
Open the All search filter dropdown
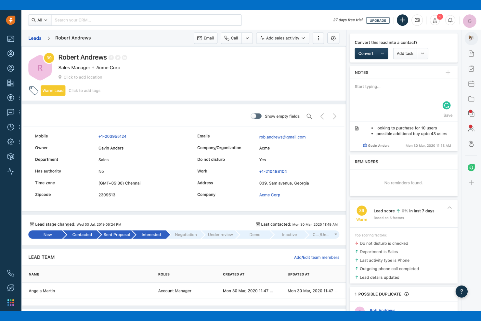point(39,20)
